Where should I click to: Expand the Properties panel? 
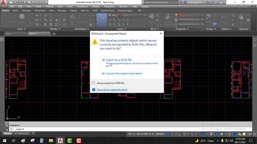[182, 29]
